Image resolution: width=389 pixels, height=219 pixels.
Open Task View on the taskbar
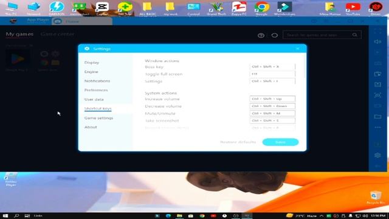pyautogui.click(x=27, y=216)
